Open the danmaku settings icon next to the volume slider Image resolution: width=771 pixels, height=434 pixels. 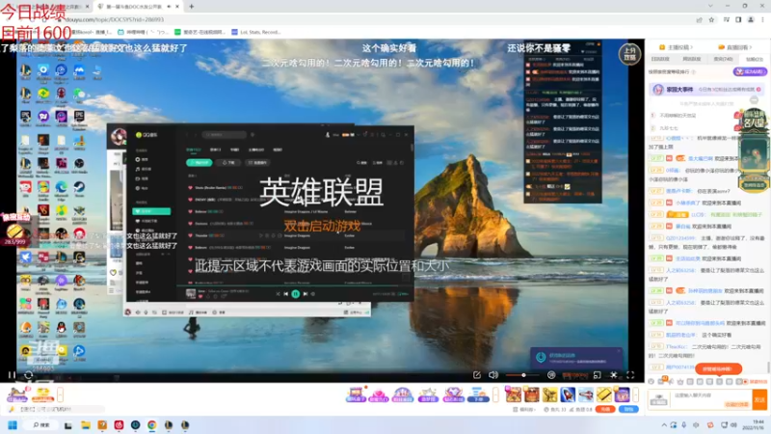coord(551,375)
